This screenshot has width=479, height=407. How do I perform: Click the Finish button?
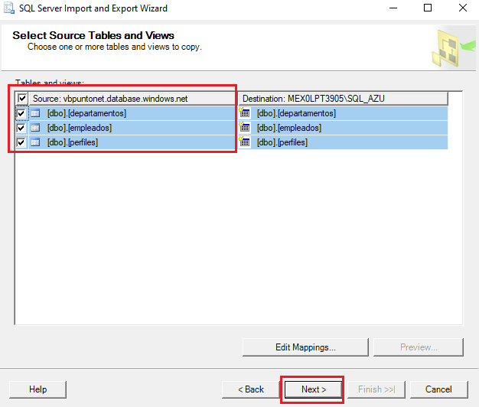click(x=376, y=389)
